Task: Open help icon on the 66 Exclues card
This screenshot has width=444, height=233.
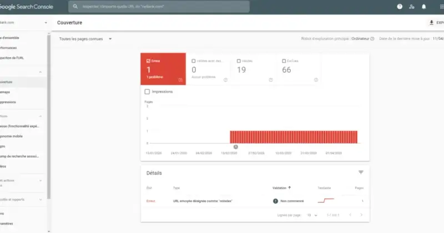Action: point(316,80)
